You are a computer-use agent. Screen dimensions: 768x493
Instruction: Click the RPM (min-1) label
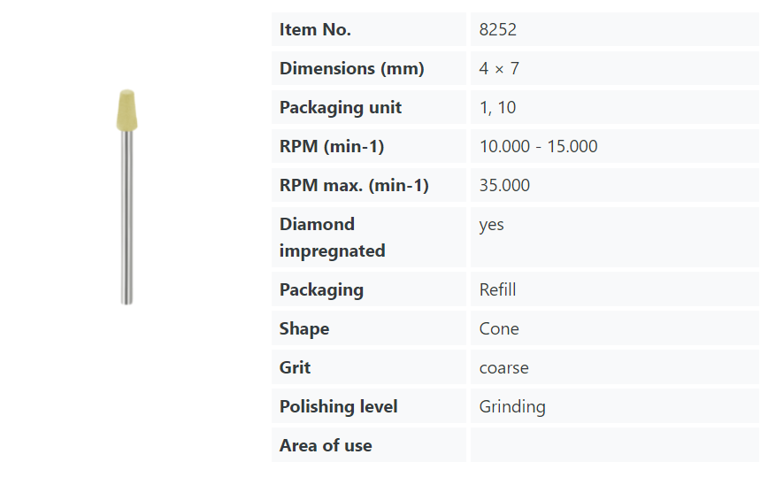[x=332, y=146]
